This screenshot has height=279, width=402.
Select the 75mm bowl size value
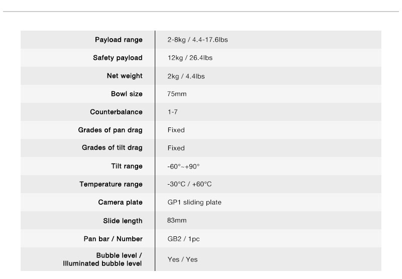click(177, 94)
